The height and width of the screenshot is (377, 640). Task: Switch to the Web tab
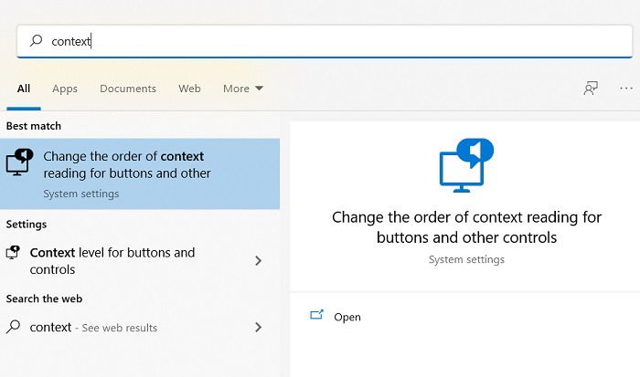189,89
